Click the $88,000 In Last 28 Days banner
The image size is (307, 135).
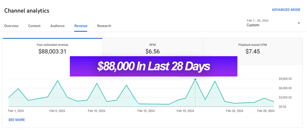coord(153,66)
